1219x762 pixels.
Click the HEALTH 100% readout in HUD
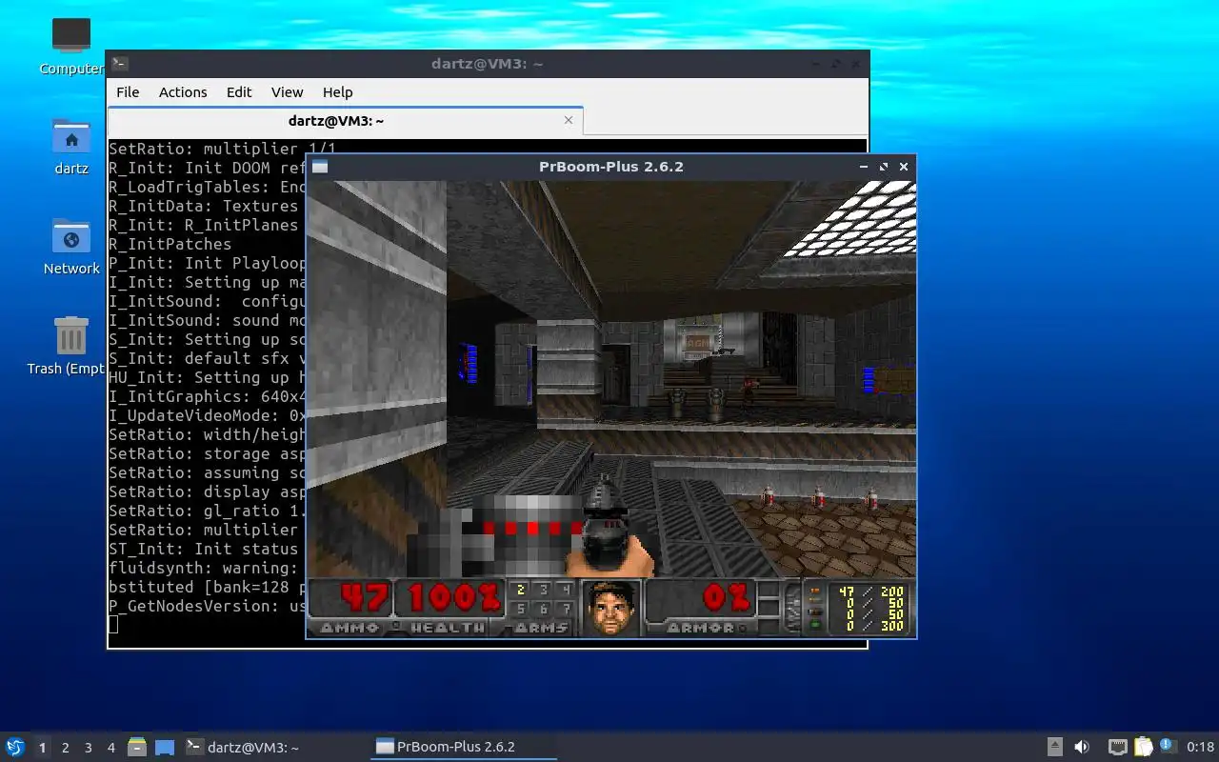(448, 607)
